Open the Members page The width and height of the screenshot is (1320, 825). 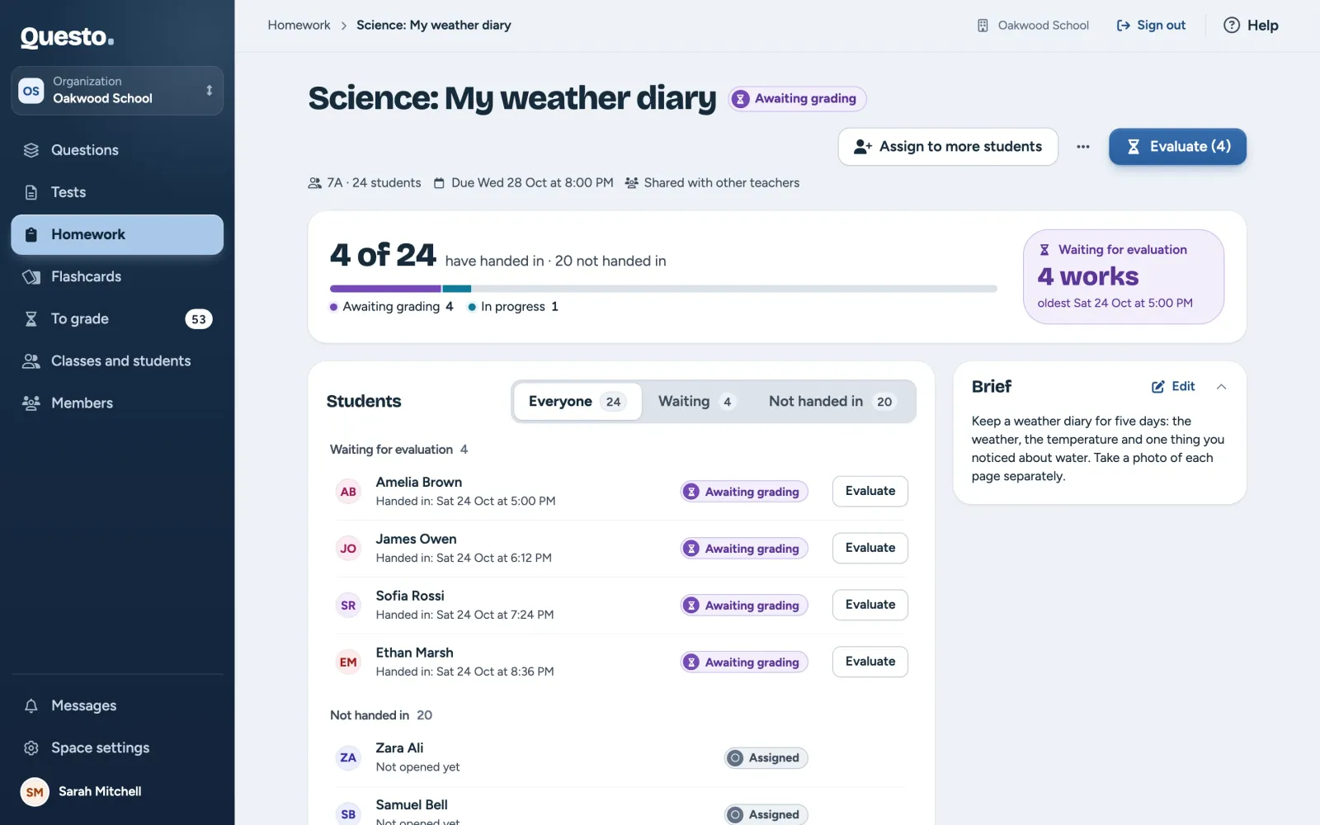pos(117,403)
